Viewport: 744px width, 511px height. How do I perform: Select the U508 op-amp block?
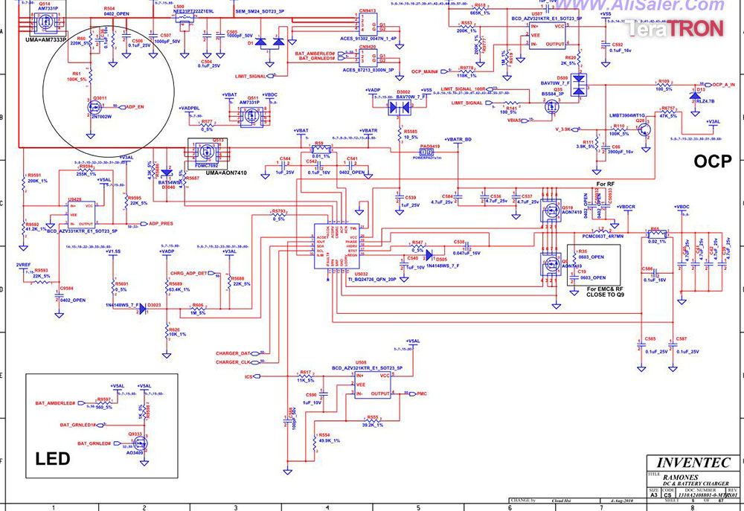[x=373, y=385]
